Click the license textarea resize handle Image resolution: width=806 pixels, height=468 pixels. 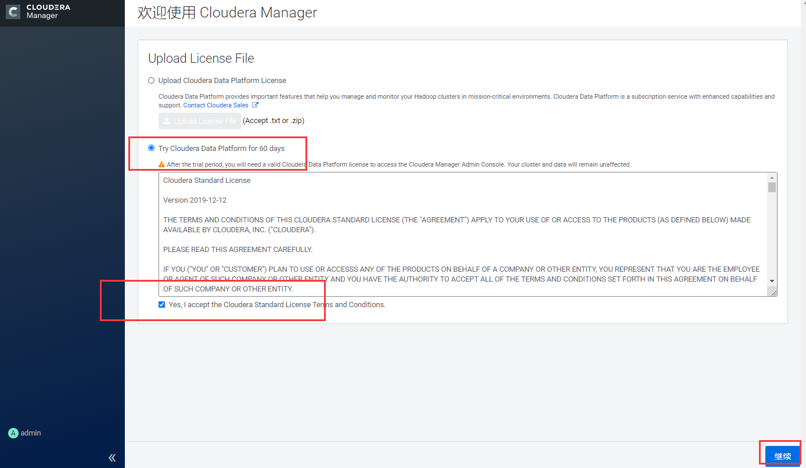[773, 293]
